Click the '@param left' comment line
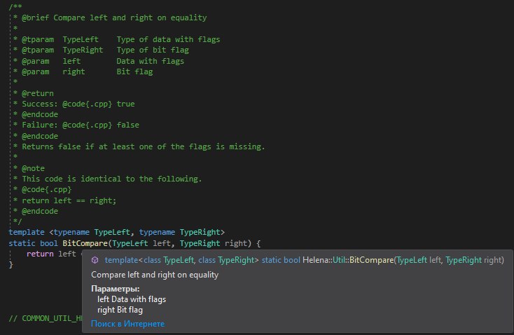 point(98,61)
